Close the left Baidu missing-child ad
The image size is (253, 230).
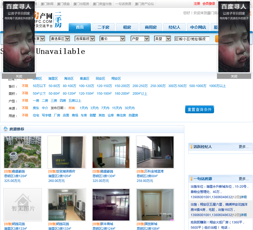tap(19, 76)
